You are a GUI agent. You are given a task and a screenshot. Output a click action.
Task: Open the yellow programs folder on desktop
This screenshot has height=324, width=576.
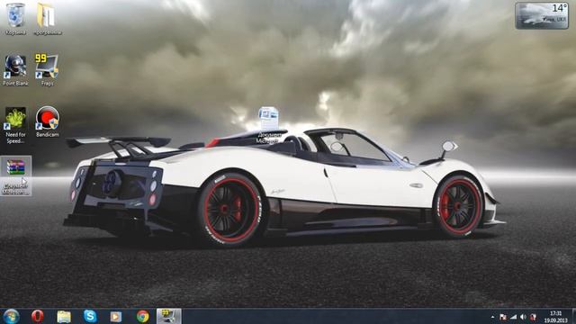coord(47,19)
